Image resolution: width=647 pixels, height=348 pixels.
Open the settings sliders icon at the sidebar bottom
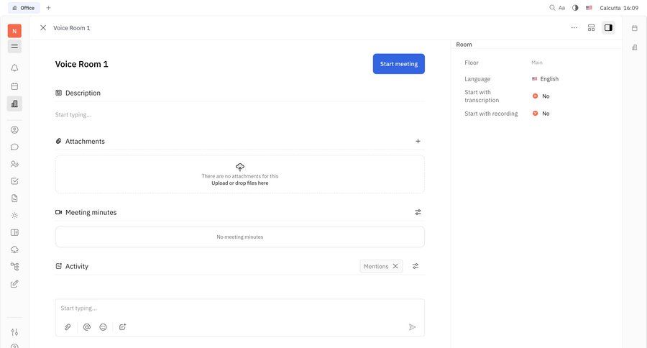(14, 332)
